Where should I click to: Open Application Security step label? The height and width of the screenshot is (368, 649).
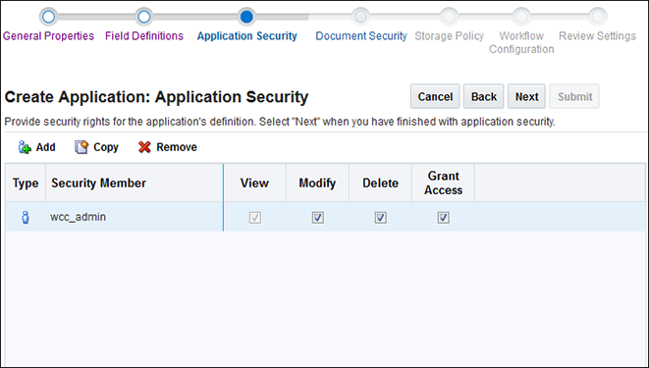[x=247, y=36]
